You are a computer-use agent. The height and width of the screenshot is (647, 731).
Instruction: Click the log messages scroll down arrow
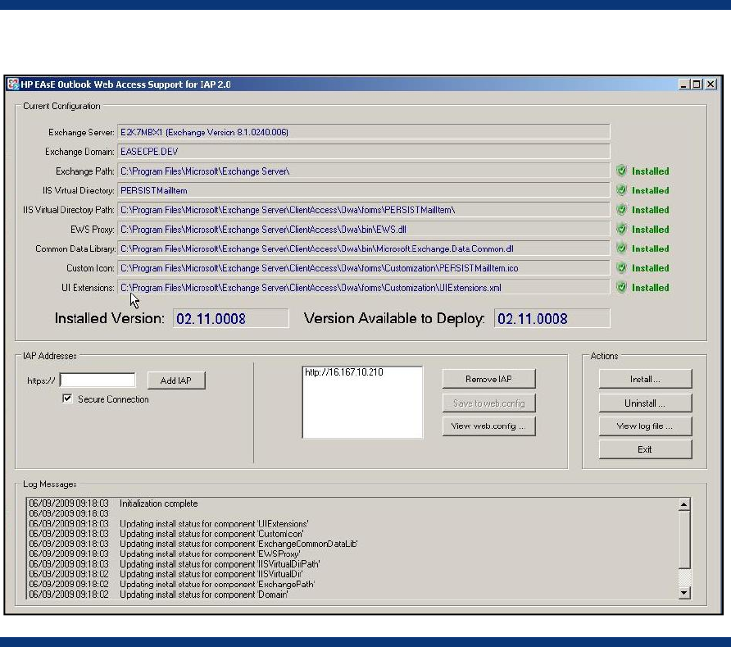(684, 593)
